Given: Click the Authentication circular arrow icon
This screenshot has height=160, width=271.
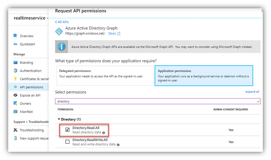Looking at the screenshot, I should click(x=16, y=71).
